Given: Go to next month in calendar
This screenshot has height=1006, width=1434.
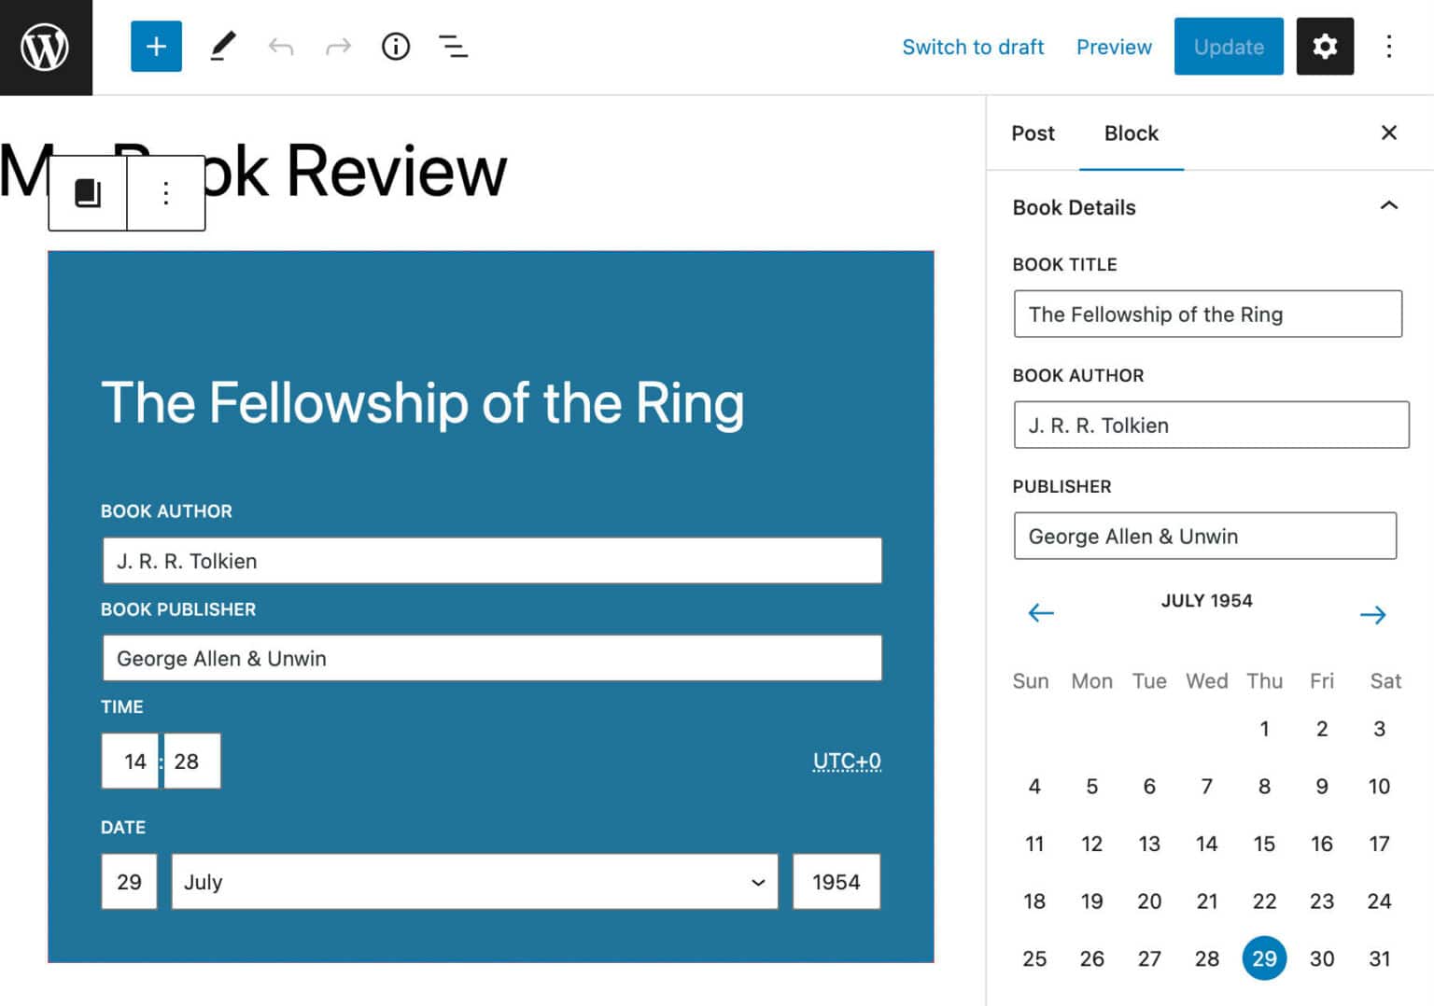Looking at the screenshot, I should (1372, 613).
